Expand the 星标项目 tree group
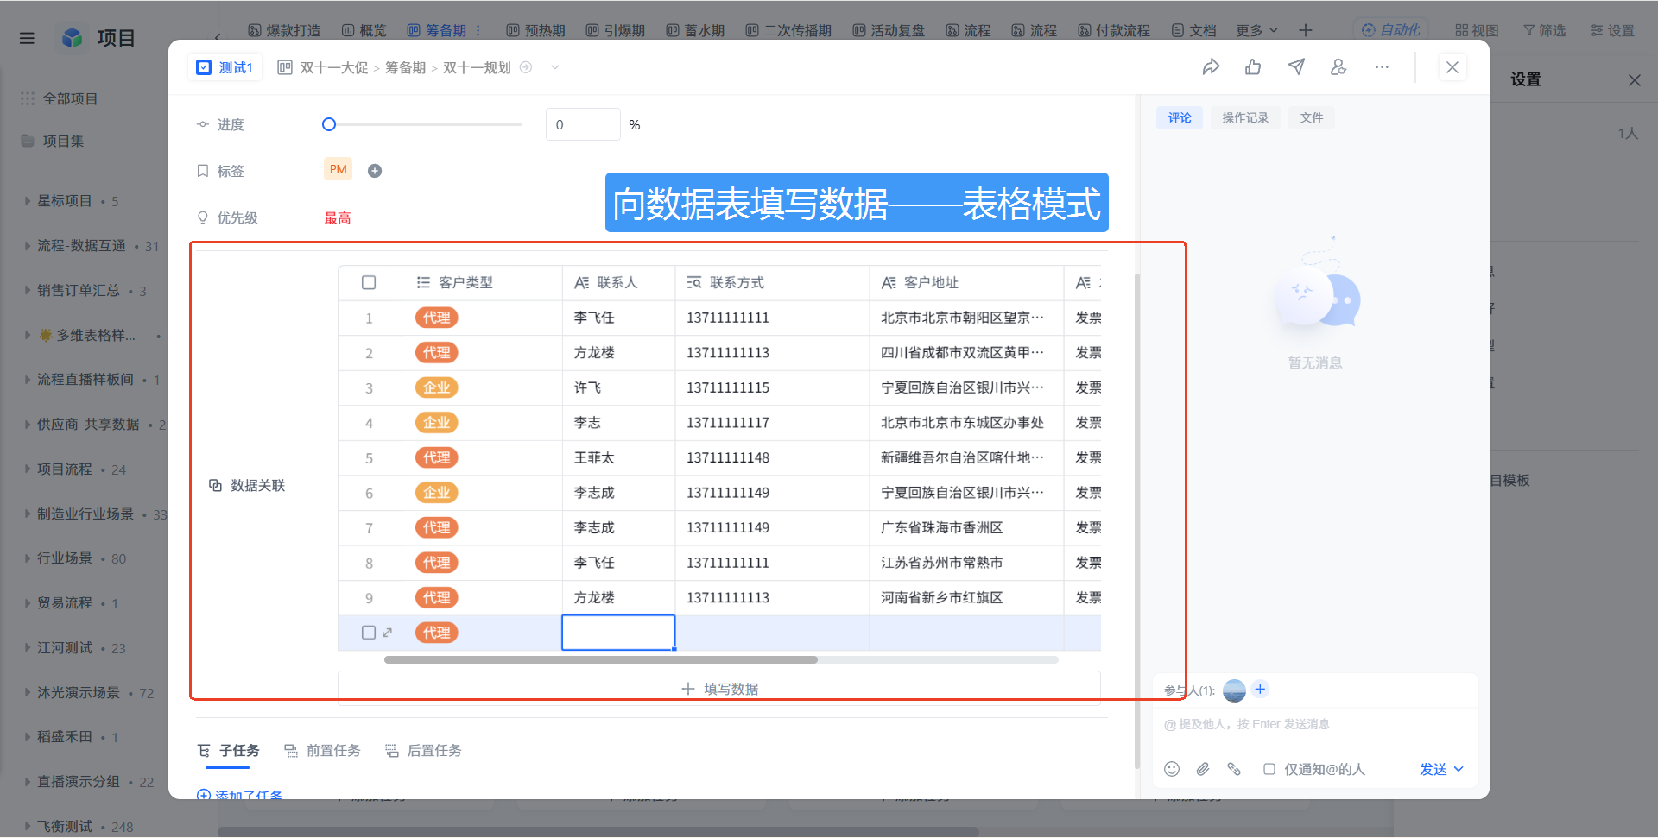The image size is (1658, 838). point(27,200)
